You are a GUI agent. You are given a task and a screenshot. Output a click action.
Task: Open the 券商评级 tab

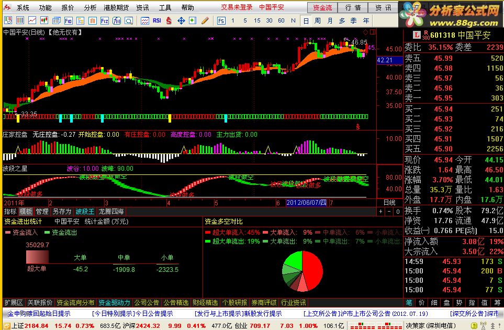coord(264,303)
